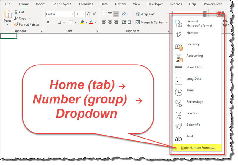Click the Paste clipboard icon
The image size is (238, 165).
(7, 14)
